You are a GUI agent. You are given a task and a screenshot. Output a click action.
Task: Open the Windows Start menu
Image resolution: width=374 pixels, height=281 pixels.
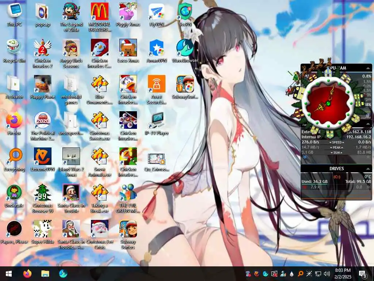click(9, 274)
